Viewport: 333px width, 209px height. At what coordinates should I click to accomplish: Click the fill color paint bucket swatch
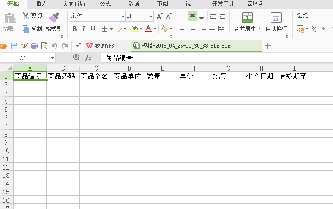134,29
